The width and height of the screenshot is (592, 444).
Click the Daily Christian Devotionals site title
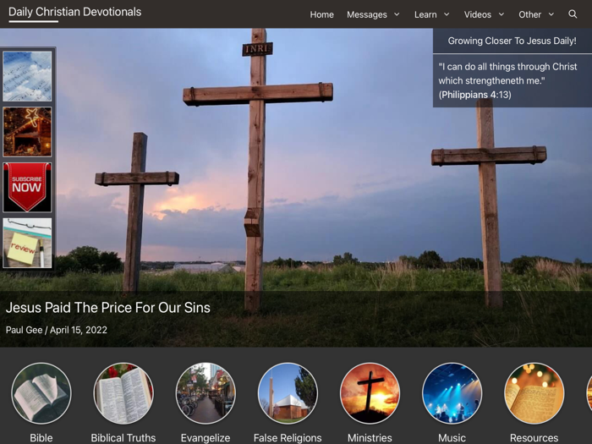[x=74, y=12]
